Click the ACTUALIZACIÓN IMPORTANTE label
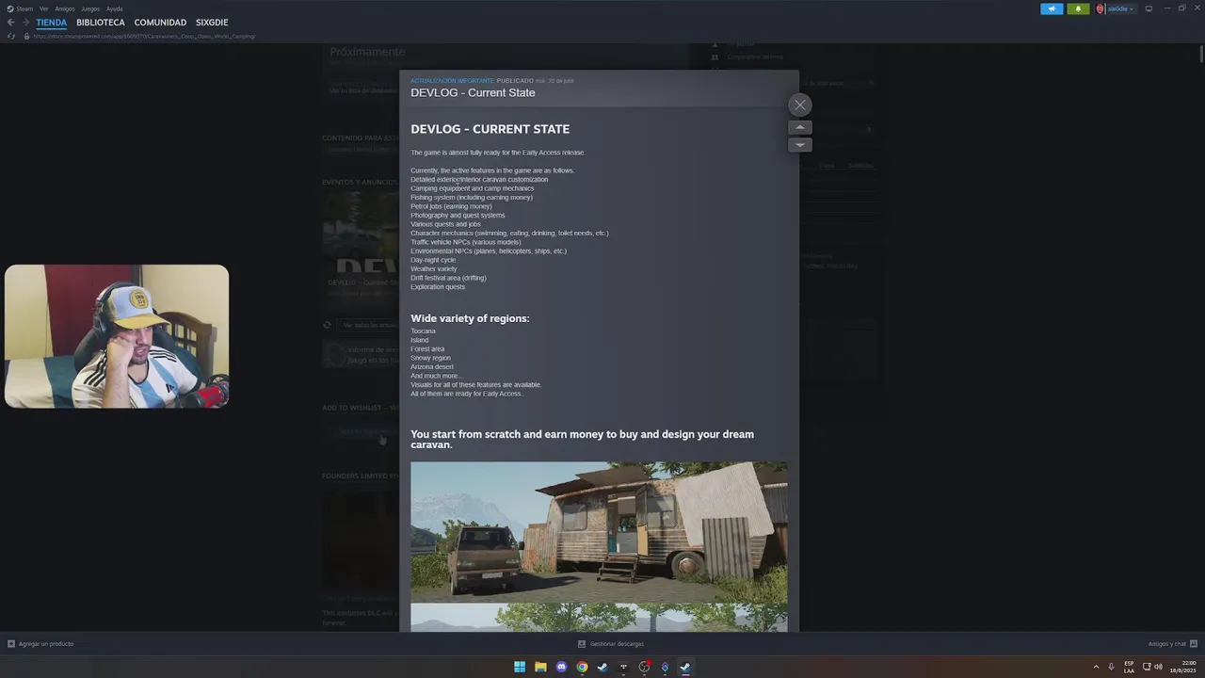 [452, 81]
